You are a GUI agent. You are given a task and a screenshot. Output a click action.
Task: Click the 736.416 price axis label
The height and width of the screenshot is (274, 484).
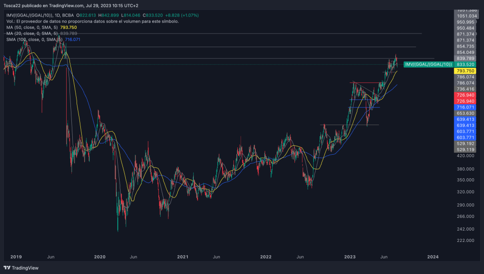(465, 89)
